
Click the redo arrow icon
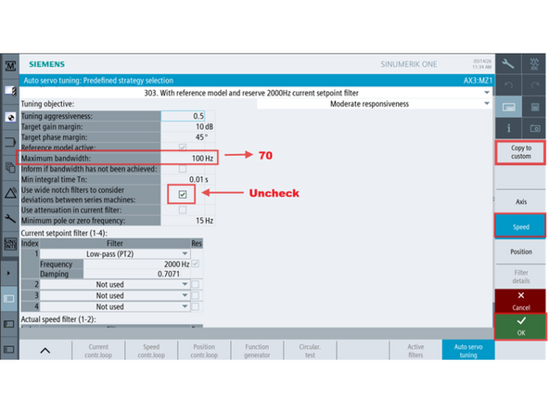pyautogui.click(x=534, y=85)
